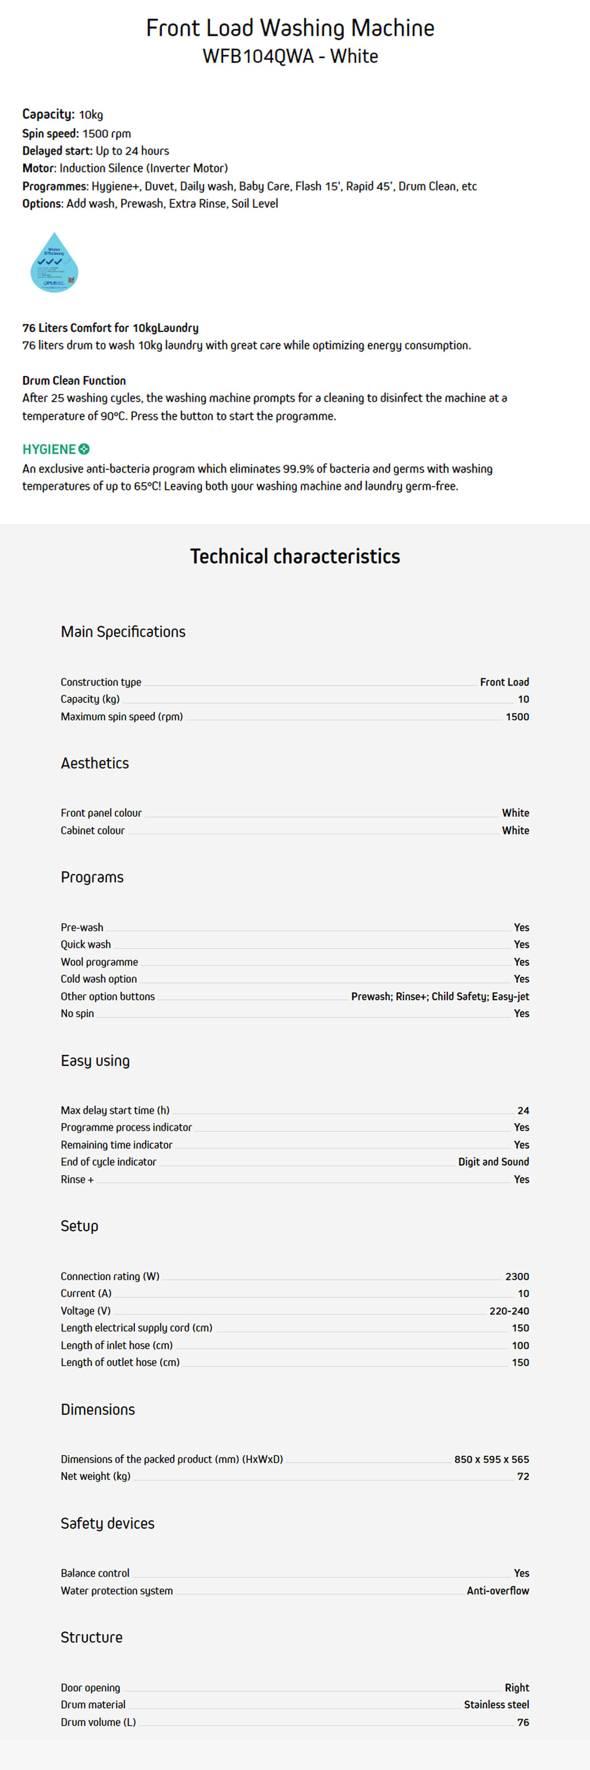Viewport: 590px width, 1770px height.
Task: Select the Setup section heading
Action: (80, 1226)
